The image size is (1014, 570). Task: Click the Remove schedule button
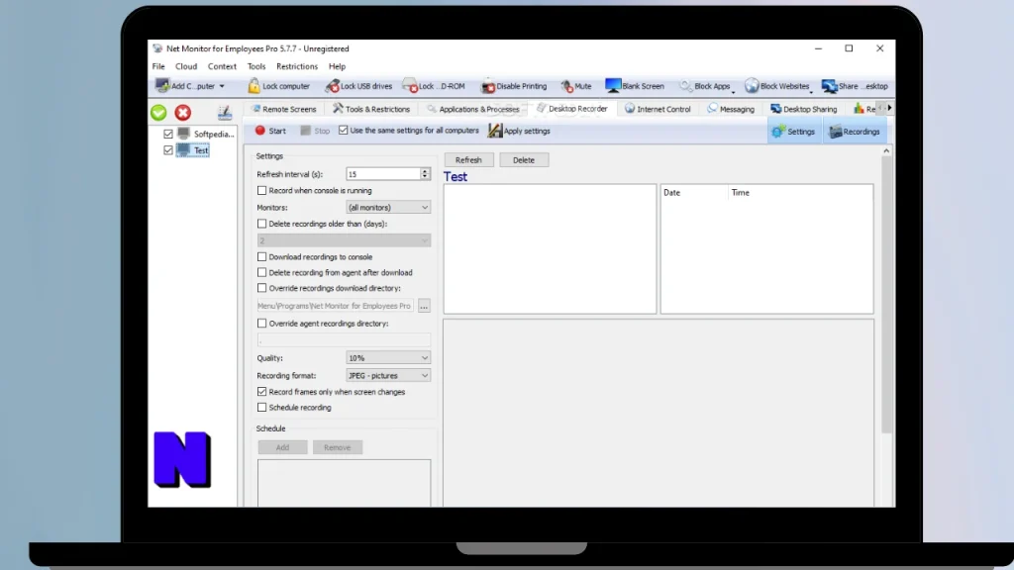tap(338, 447)
